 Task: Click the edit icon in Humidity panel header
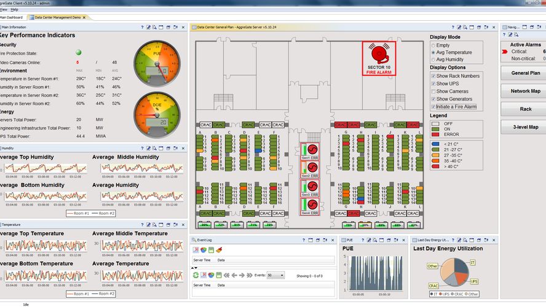[149, 148]
